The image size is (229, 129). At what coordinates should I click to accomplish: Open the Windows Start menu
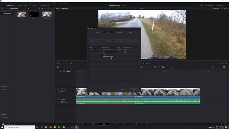2,127
